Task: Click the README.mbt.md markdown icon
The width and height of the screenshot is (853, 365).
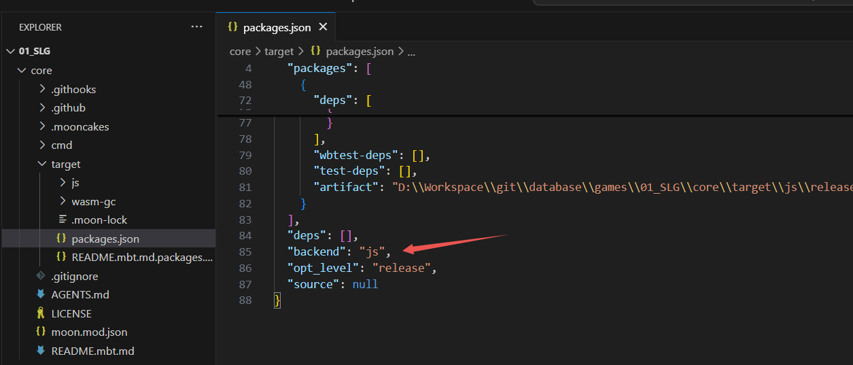Action: click(x=41, y=351)
